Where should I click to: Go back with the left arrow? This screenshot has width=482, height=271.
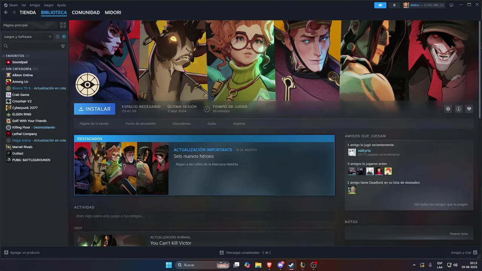(6, 12)
